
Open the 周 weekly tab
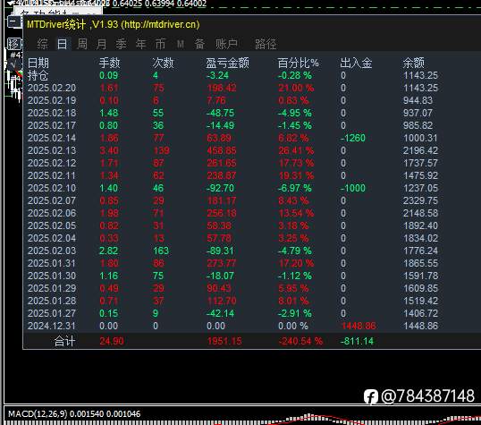[x=82, y=44]
